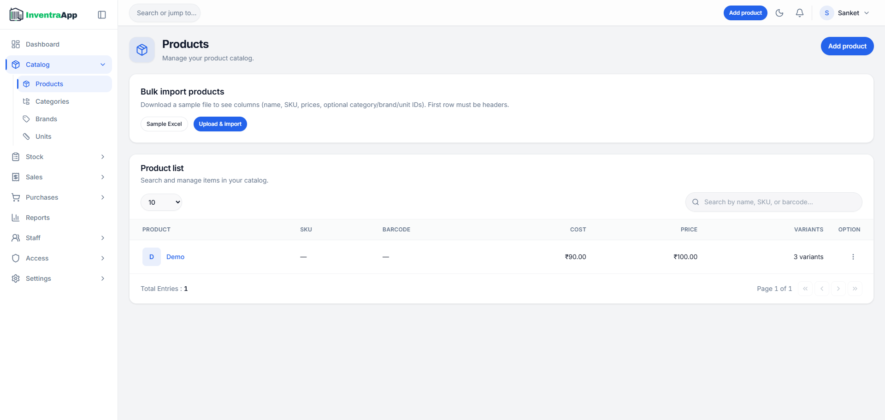
Task: Open the Demo product link
Action: click(x=175, y=257)
